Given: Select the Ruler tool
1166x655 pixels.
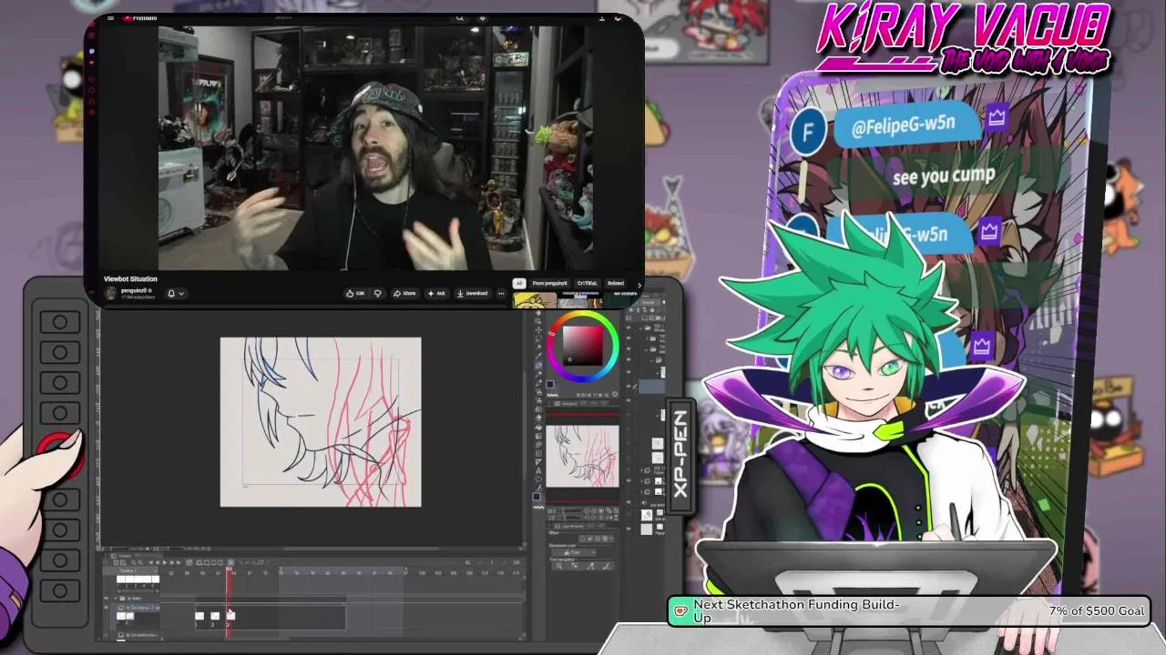Looking at the screenshot, I should (x=538, y=462).
